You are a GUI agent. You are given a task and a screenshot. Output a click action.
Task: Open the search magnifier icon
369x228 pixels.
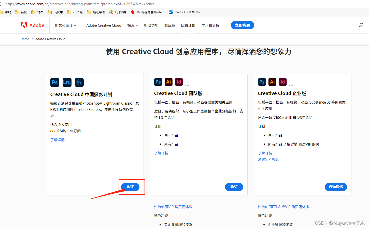pyautogui.click(x=361, y=25)
